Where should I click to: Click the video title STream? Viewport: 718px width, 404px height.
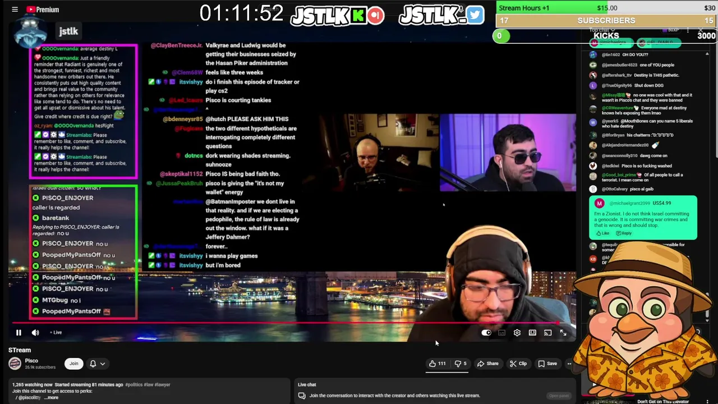coord(20,350)
